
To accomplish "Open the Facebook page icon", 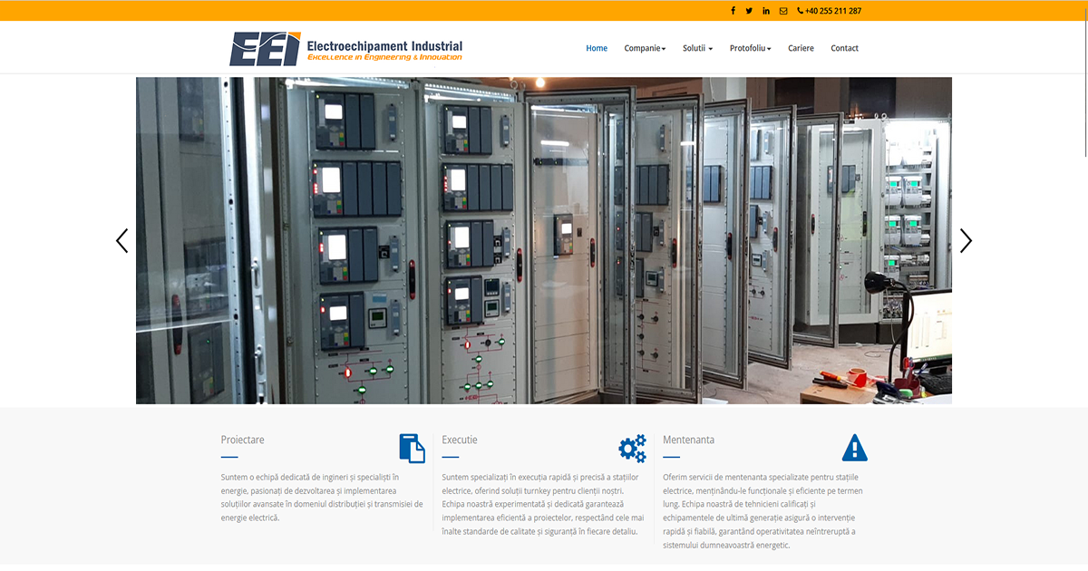I will click(733, 10).
